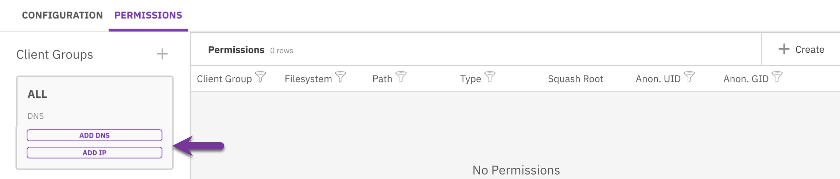Create a new permission
This screenshot has width=840, height=179.
click(x=801, y=49)
